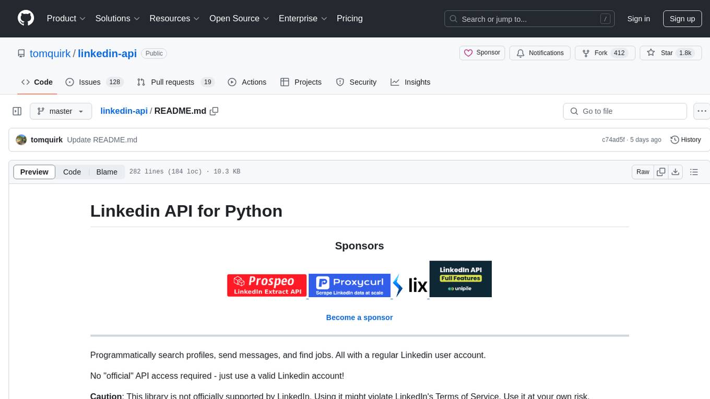Download the raw file

coord(676,172)
